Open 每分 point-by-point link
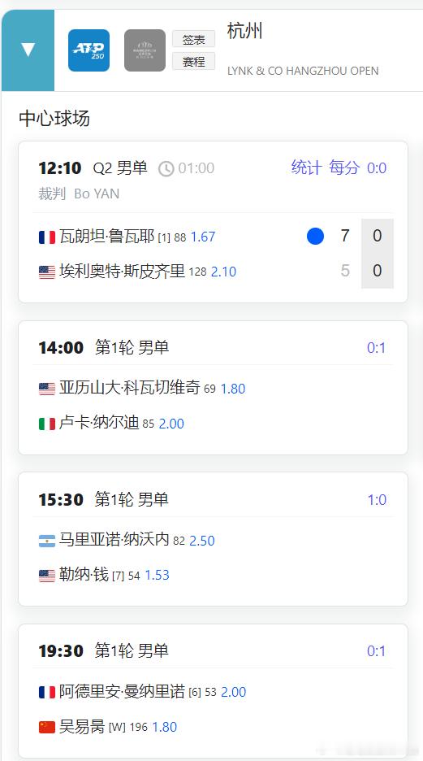 (x=344, y=168)
